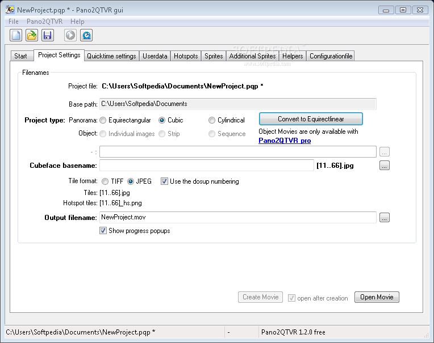Click the Create movie play icon
Image resolution: width=434 pixels, height=343 pixels.
point(70,35)
